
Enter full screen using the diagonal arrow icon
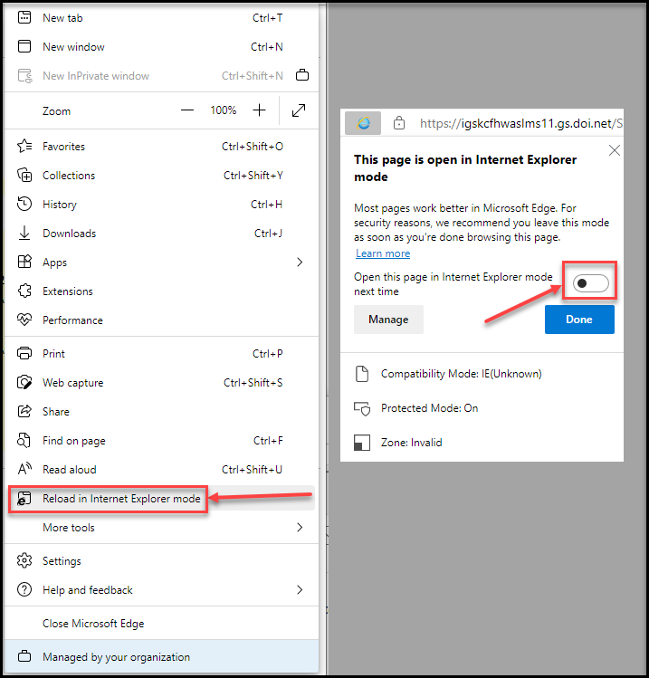[x=299, y=110]
